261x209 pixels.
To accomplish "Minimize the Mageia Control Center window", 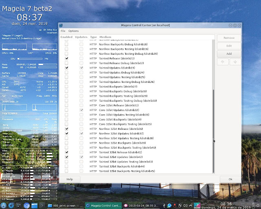I will [x=230, y=25].
